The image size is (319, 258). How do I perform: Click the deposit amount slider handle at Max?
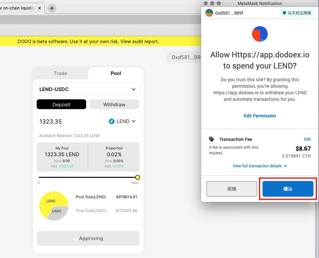tap(137, 177)
